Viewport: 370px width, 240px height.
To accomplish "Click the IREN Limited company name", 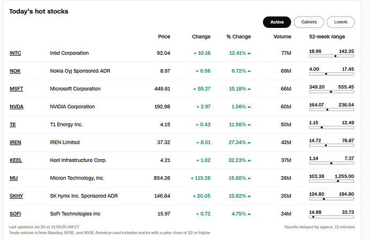I will tap(65, 142).
